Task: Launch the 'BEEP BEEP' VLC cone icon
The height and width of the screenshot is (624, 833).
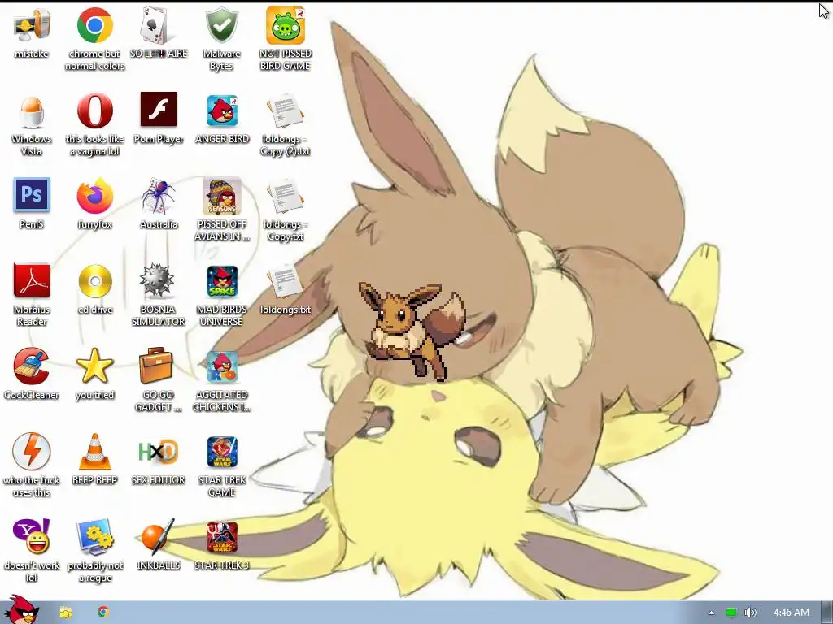Action: 94,452
